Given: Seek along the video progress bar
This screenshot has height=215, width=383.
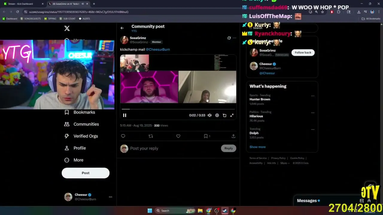Looking at the screenshot, I should [x=178, y=109].
